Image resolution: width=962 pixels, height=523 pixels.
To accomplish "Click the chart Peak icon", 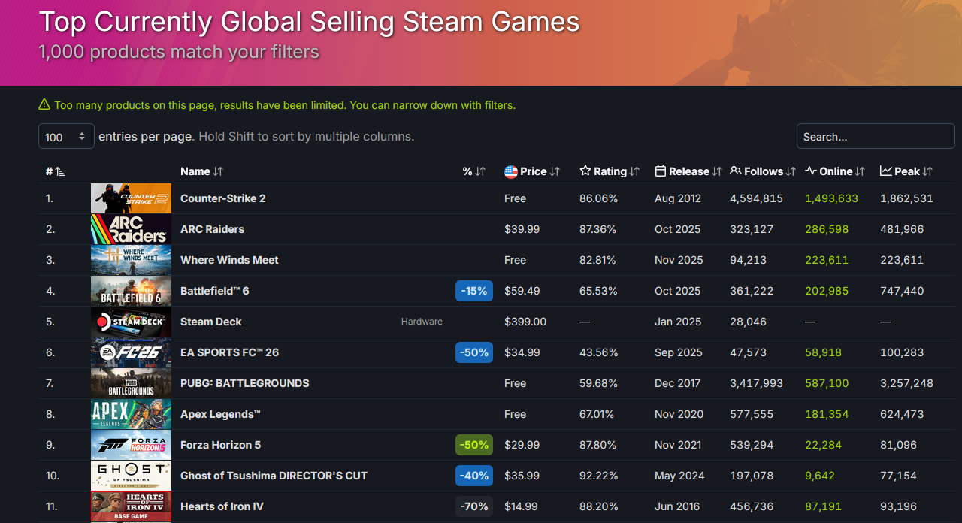I will (886, 171).
